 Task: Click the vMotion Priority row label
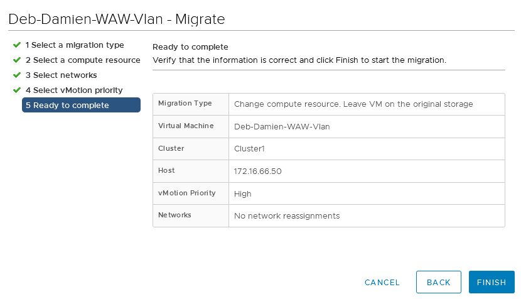click(187, 193)
